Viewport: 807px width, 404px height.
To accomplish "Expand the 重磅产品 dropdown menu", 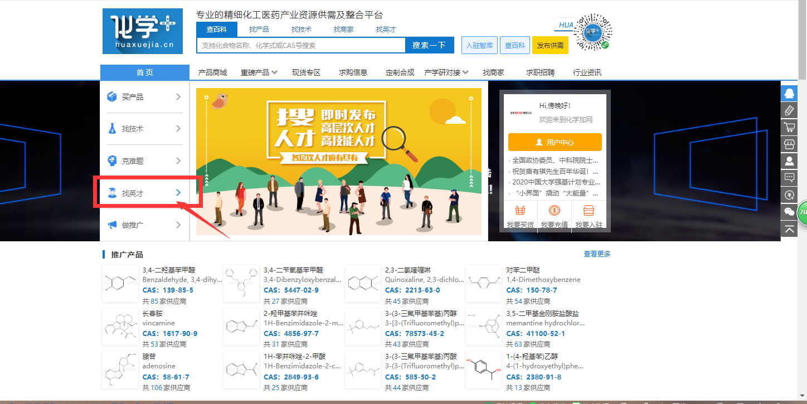I will tap(255, 72).
